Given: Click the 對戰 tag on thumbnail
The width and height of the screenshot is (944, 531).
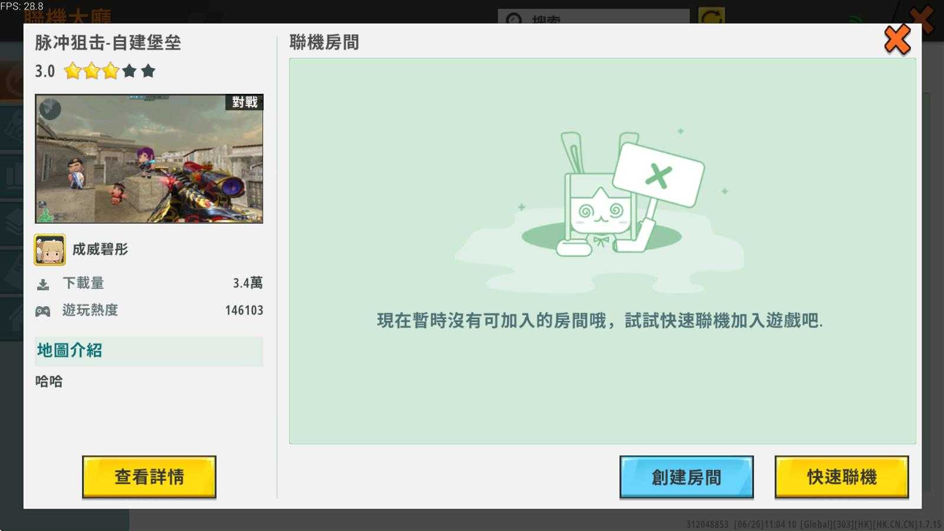Looking at the screenshot, I should click(244, 102).
